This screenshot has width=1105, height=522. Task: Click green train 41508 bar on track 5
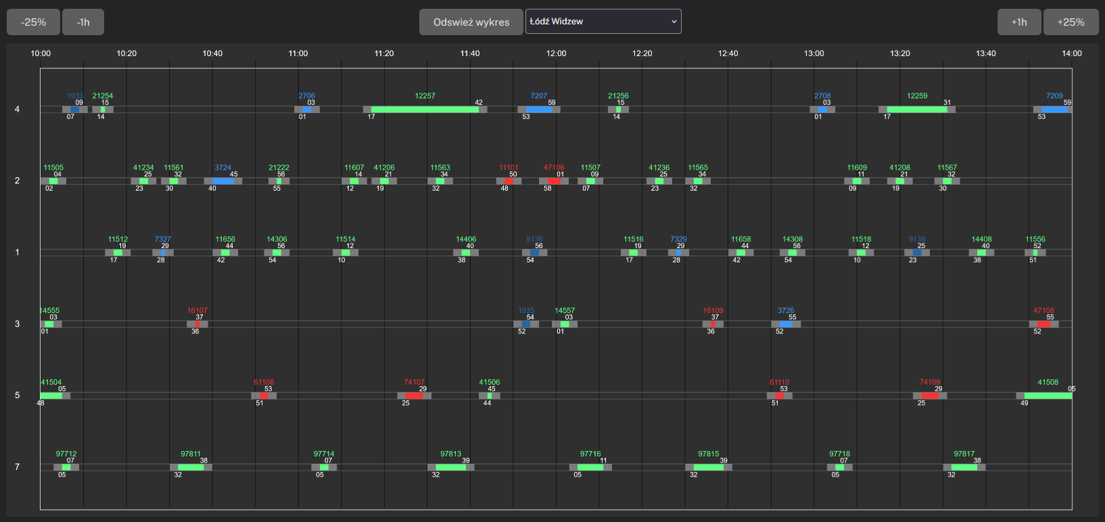click(x=1048, y=396)
